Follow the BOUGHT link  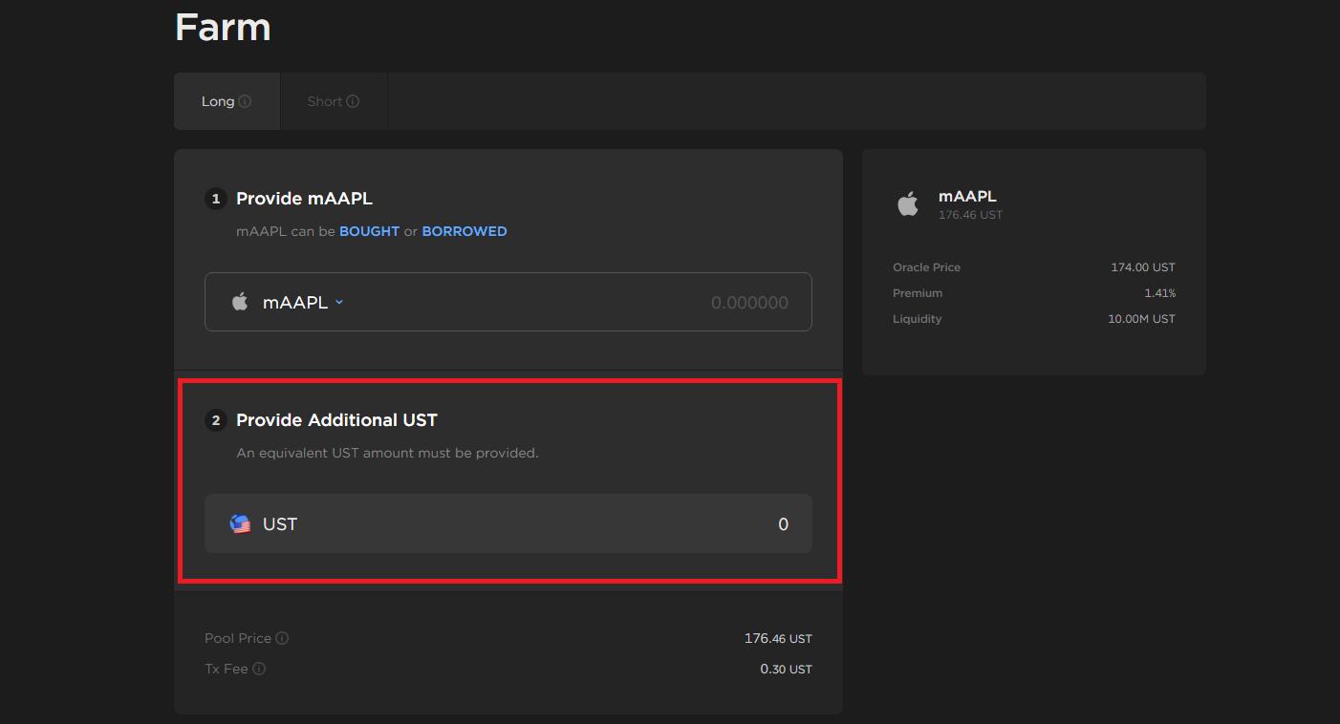click(369, 231)
